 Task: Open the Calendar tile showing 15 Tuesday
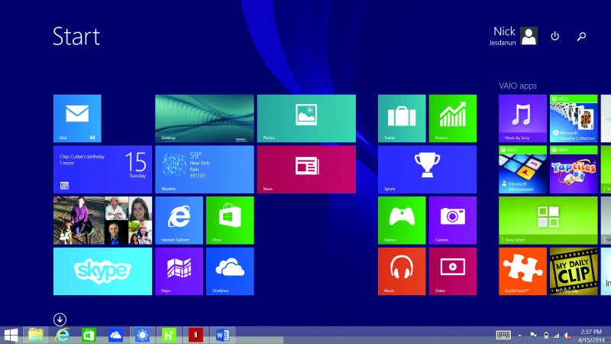(x=102, y=169)
